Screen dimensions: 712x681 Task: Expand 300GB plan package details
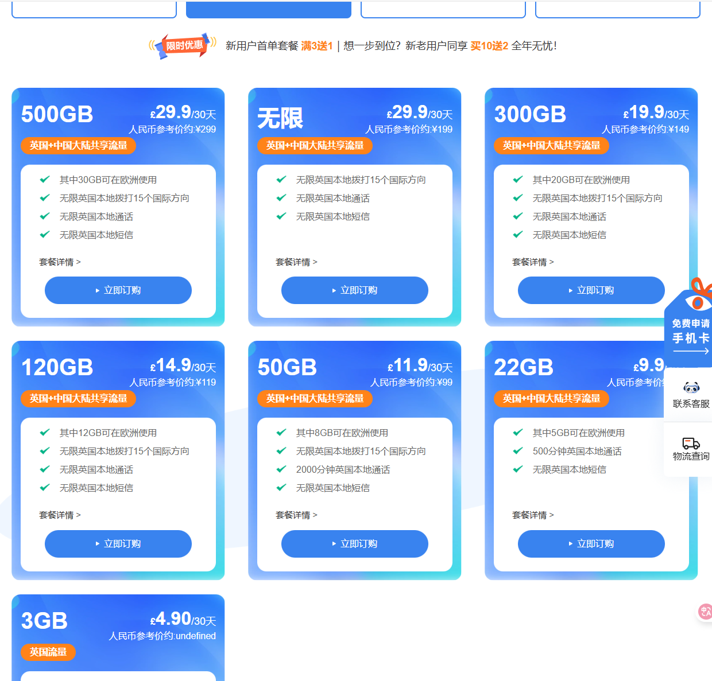point(533,262)
